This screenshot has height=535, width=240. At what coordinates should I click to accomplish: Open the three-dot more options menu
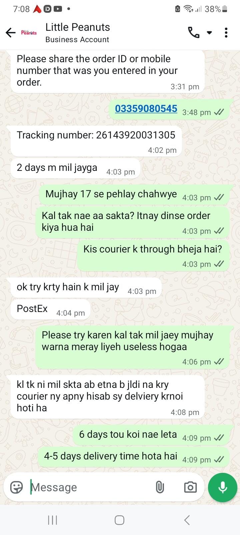pyautogui.click(x=226, y=32)
